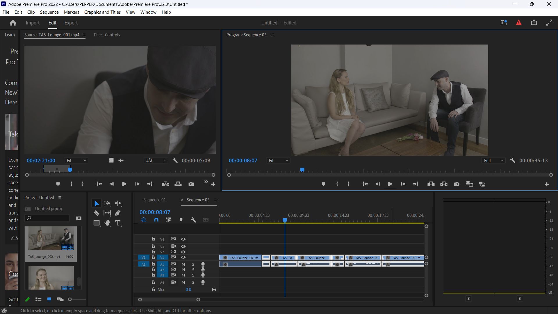The width and height of the screenshot is (558, 314).
Task: Select the Hand tool
Action: (107, 223)
